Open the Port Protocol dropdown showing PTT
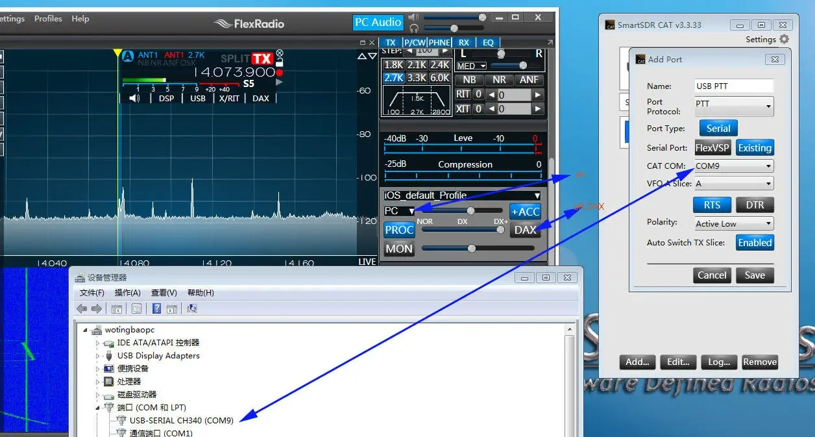815x437 pixels. tap(734, 106)
